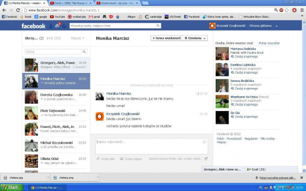Click the Napisz odpowiedź reply field

click(x=152, y=146)
